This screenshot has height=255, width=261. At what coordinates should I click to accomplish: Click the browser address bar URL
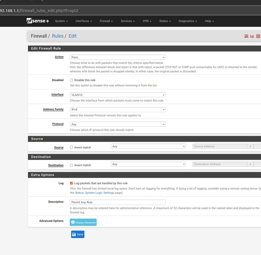point(39,11)
